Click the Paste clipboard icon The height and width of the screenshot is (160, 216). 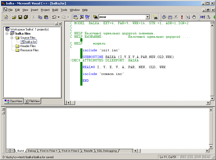click(46, 17)
